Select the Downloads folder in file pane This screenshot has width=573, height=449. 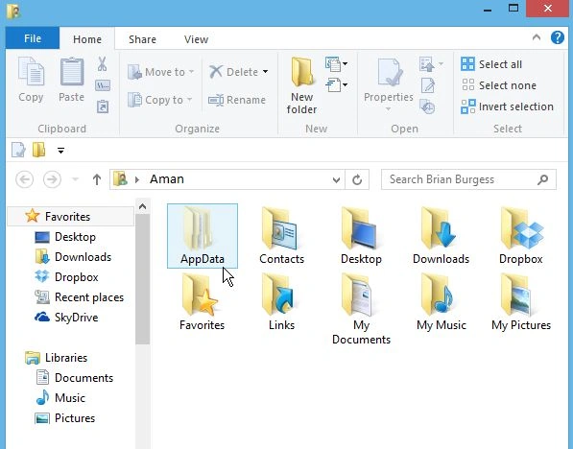coord(441,236)
